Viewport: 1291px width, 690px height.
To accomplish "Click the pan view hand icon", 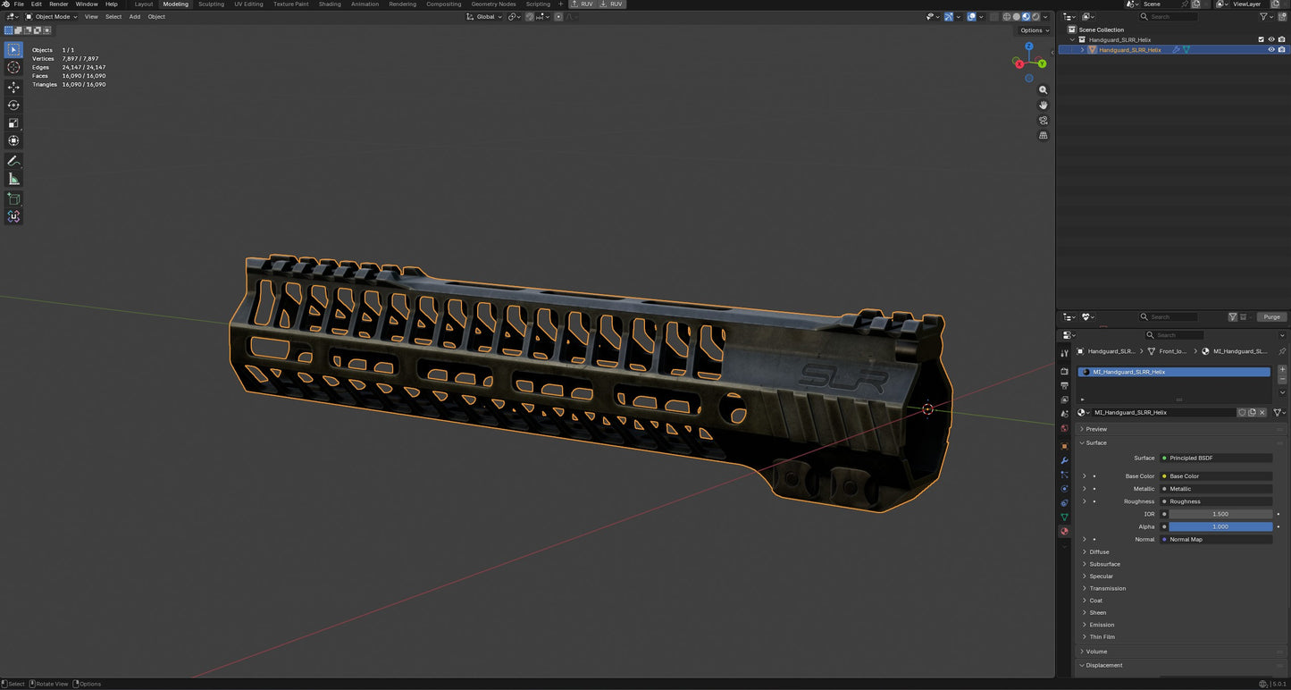I will click(1043, 105).
